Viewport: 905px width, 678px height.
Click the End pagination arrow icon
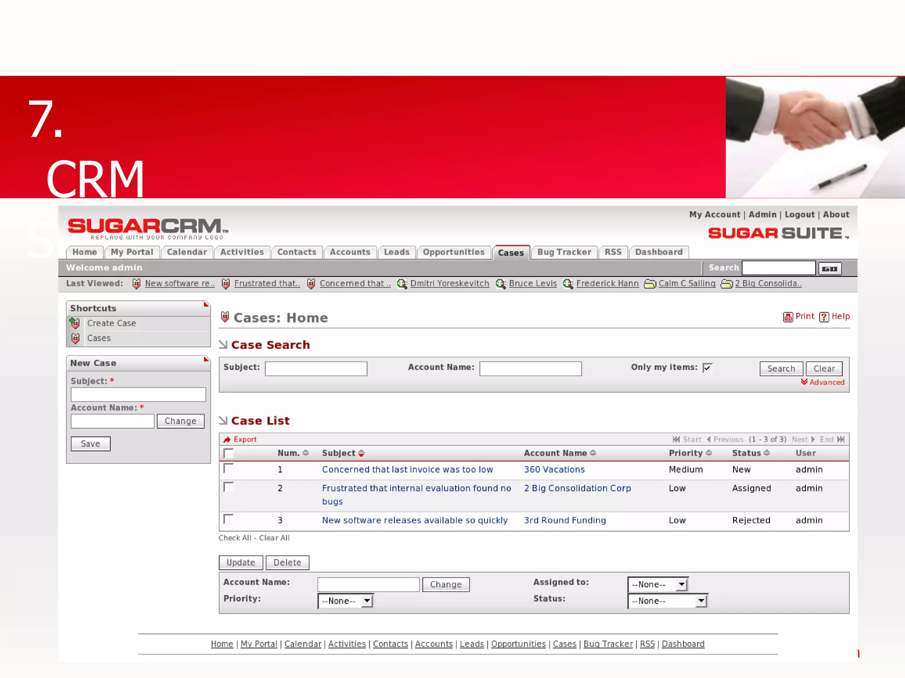coord(841,440)
